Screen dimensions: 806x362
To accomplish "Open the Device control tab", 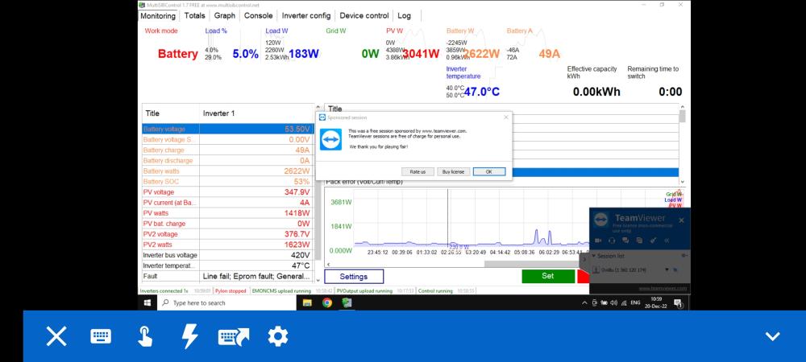I will (364, 16).
